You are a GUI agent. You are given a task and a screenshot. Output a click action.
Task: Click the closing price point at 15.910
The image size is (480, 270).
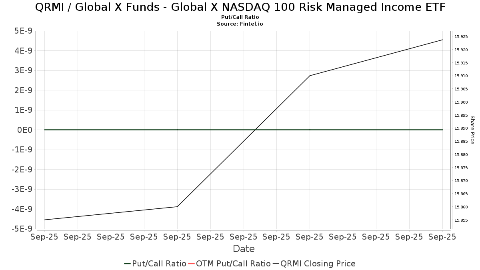pyautogui.click(x=310, y=76)
